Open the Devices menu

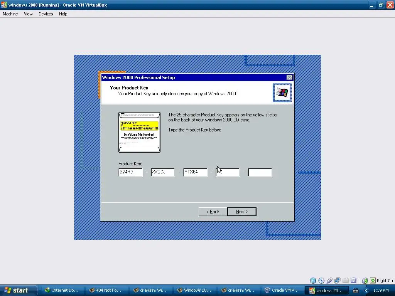(46, 14)
